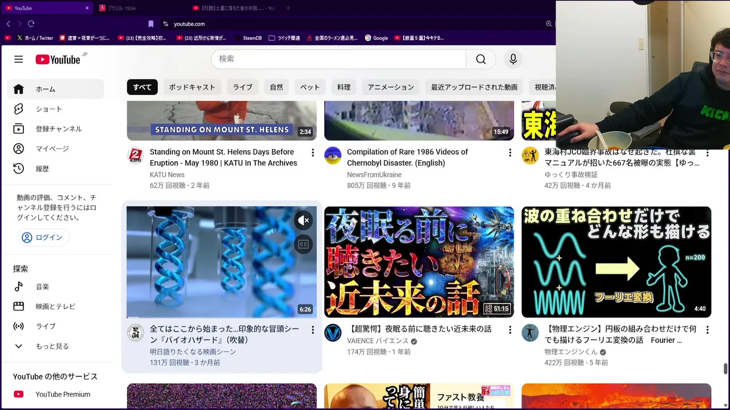
Task: Start voice search with the microphone
Action: [x=513, y=59]
